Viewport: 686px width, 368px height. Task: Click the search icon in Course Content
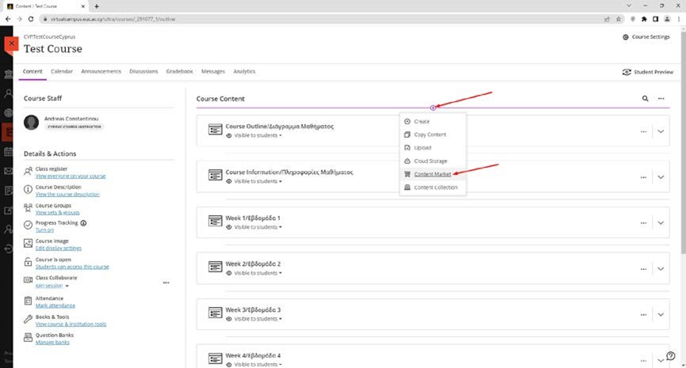pyautogui.click(x=645, y=99)
